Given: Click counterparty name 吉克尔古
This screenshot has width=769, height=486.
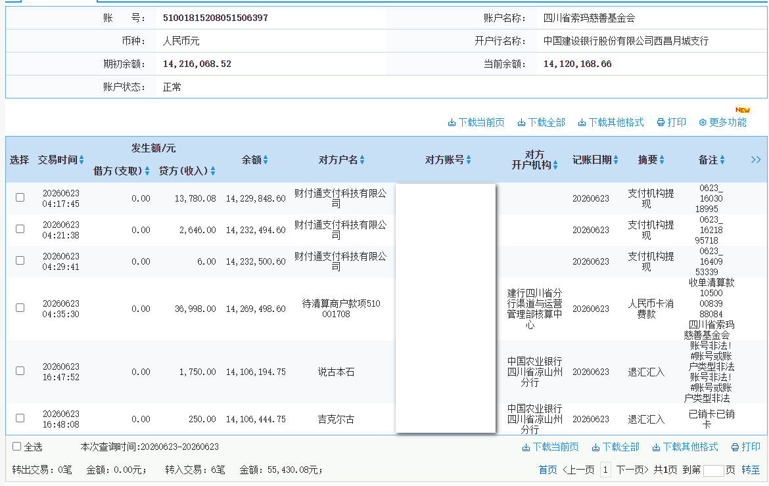Looking at the screenshot, I should (336, 419).
